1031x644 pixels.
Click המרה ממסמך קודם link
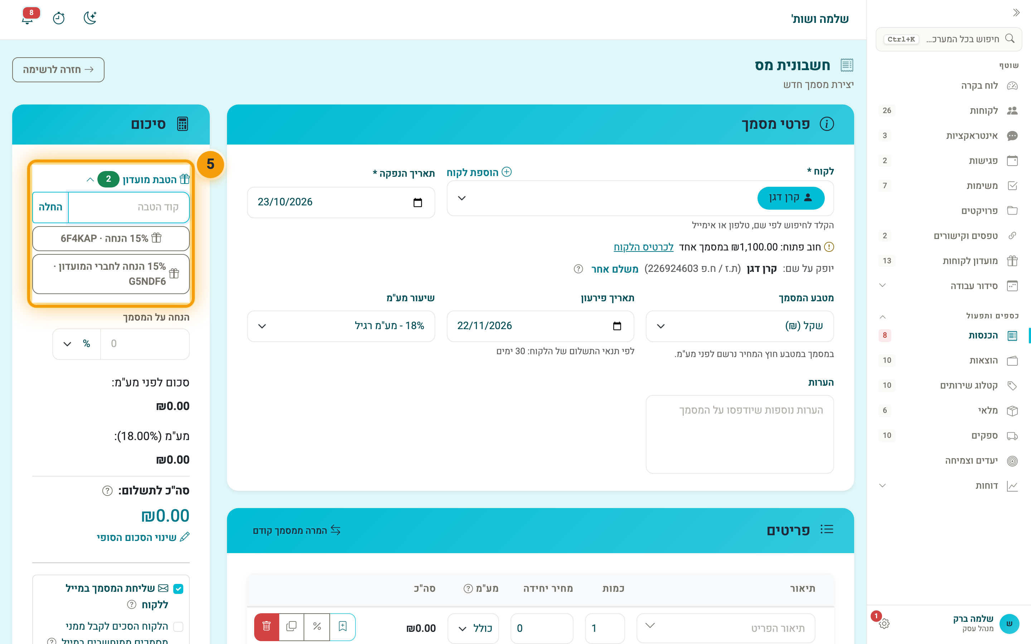tap(296, 531)
